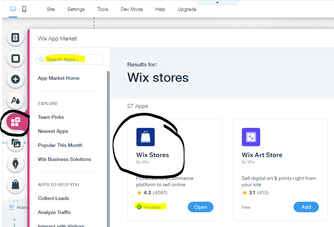
Task: Click the Wix Art Store app icon
Action: pyautogui.click(x=251, y=137)
